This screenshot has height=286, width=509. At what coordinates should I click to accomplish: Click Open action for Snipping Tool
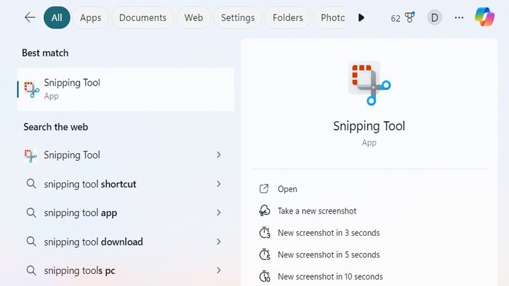tap(288, 189)
